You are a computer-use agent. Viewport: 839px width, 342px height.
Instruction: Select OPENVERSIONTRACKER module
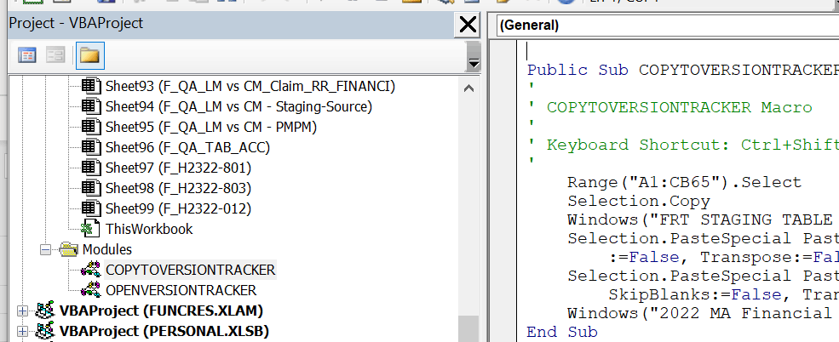181,290
